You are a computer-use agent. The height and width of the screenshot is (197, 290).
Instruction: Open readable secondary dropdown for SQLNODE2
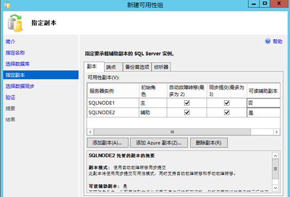[263, 113]
